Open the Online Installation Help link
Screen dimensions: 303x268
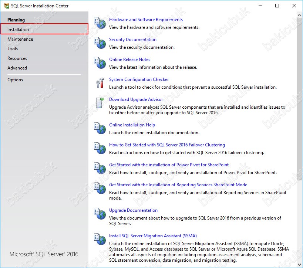tap(132, 125)
